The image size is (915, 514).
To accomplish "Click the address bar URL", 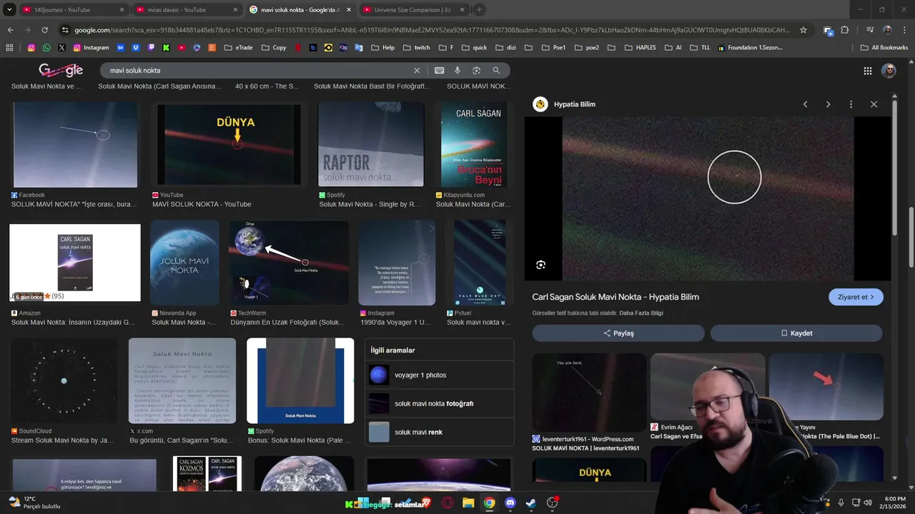I will pyautogui.click(x=432, y=30).
